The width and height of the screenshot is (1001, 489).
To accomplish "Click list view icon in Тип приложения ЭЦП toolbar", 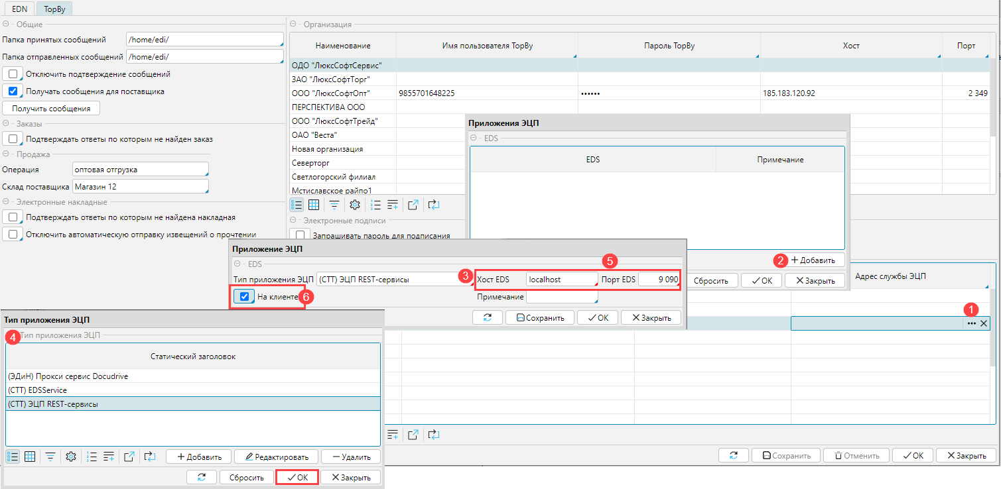I will click(x=13, y=457).
